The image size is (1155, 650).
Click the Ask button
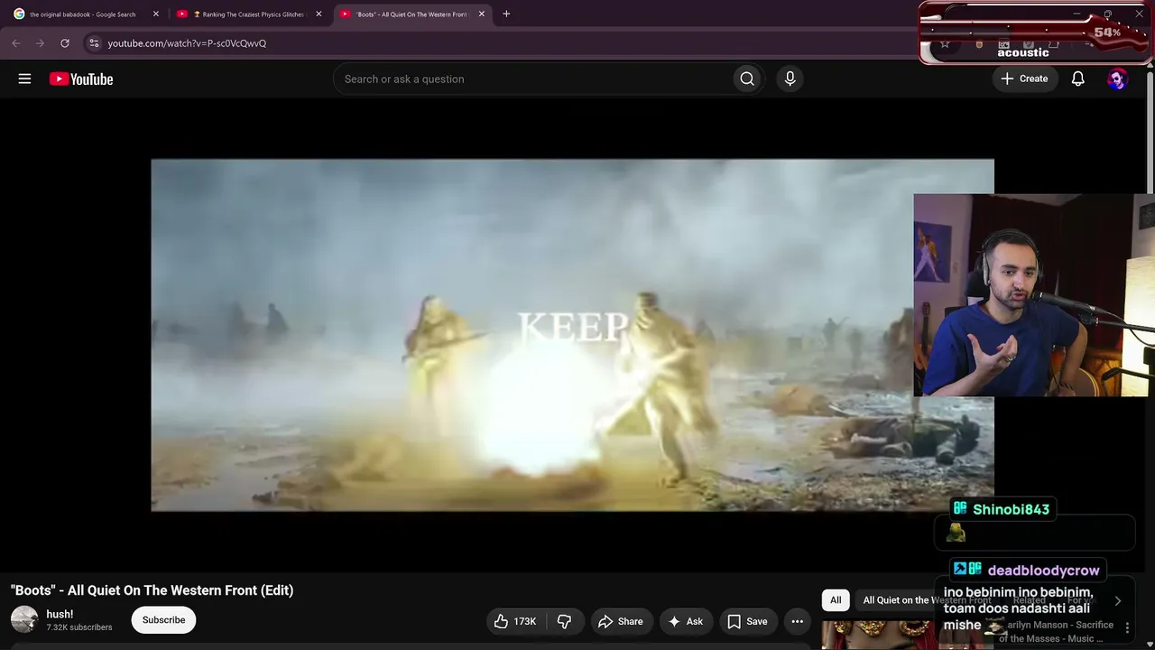pos(685,621)
